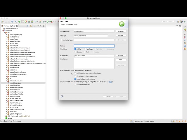This screenshot has width=187, height=140.
Task: Click the orange pencil icon in status bar
Action: point(182,121)
